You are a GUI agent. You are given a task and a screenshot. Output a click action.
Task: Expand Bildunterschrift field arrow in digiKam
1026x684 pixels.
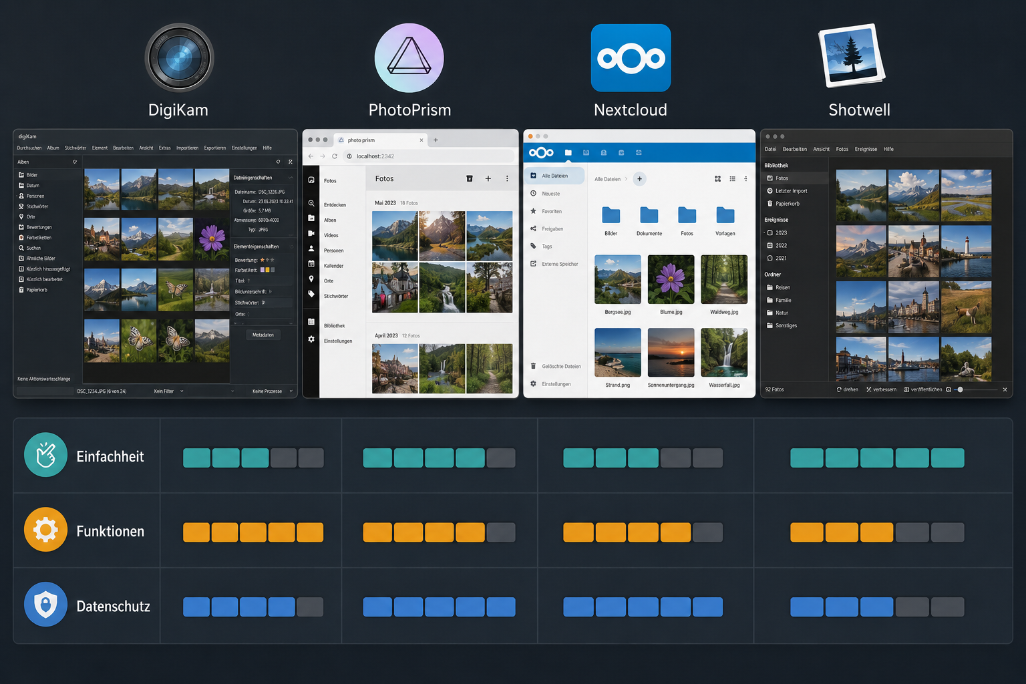coord(271,292)
